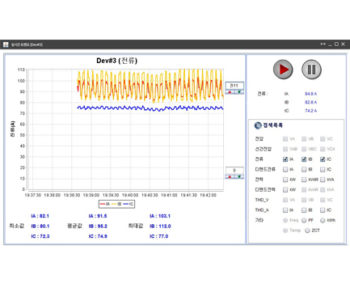Image resolution: width=350 pixels, height=292 pixels.
Task: Uncheck the IC checkbox in the 전류 row
Action: (323, 159)
